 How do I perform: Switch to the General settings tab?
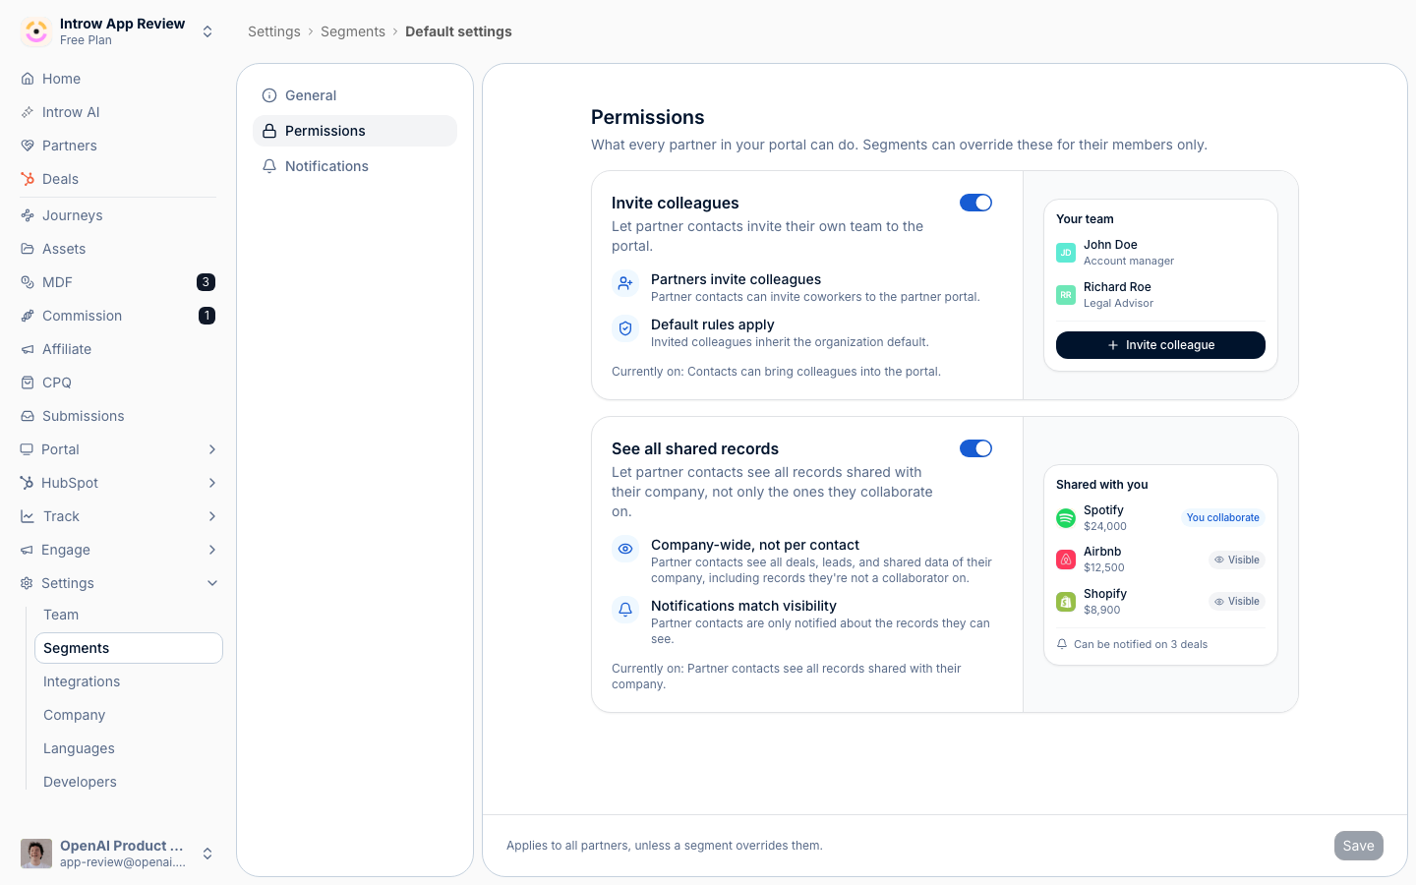click(x=355, y=95)
